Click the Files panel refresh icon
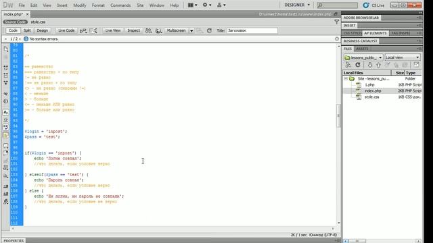The width and height of the screenshot is (433, 243). click(x=358, y=65)
